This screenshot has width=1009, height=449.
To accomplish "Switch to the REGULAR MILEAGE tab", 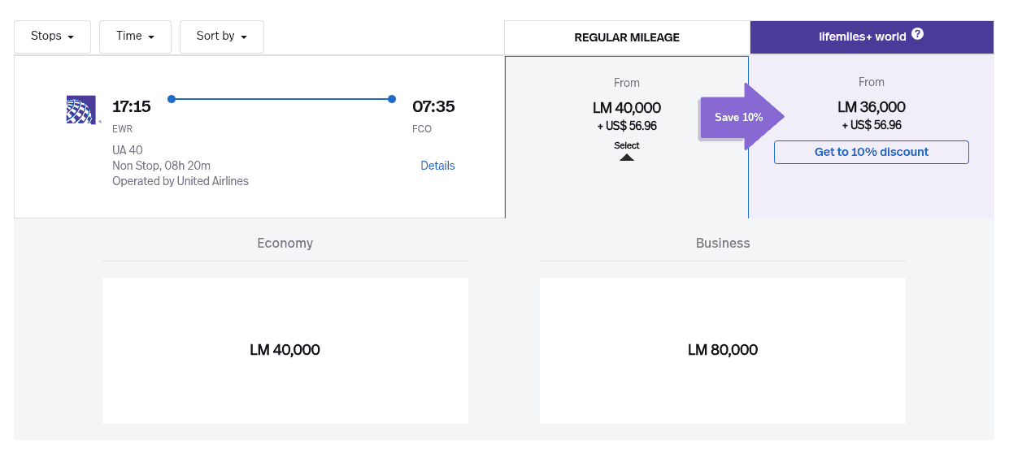I will [626, 37].
